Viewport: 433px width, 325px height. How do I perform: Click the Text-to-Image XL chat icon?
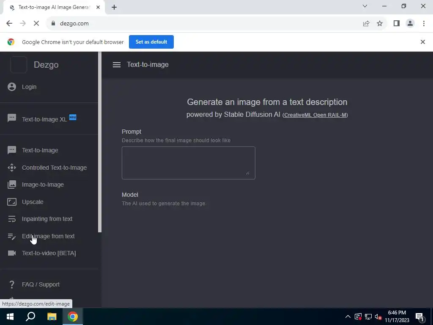(x=12, y=118)
